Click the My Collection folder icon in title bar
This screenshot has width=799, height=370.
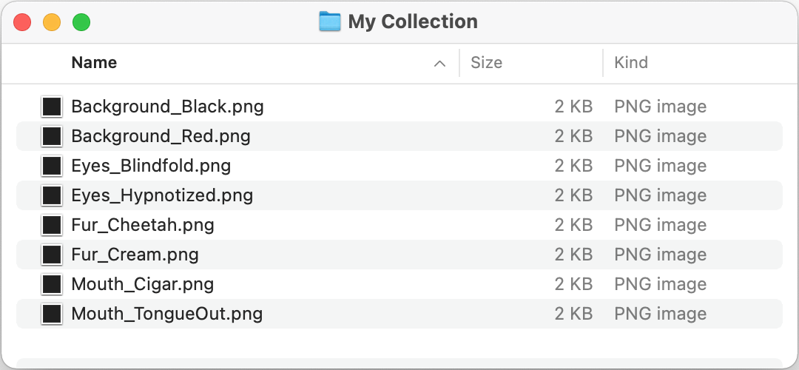click(x=329, y=21)
